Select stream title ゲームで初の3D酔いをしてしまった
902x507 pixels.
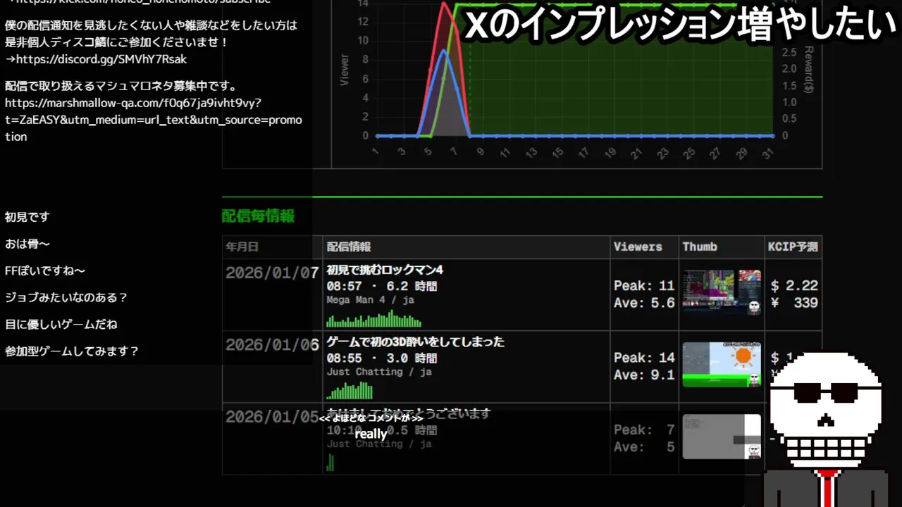click(x=415, y=342)
